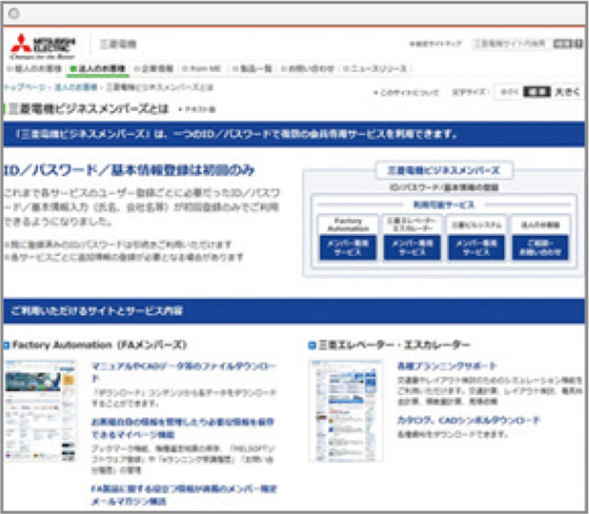This screenshot has height=514, width=589.
Task: Click the site search input field
Action: pos(511,44)
